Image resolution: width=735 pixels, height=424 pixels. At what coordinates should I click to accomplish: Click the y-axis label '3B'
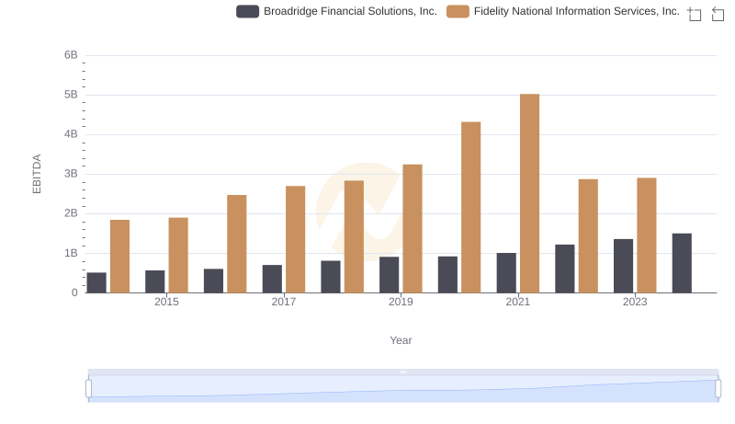click(x=71, y=174)
